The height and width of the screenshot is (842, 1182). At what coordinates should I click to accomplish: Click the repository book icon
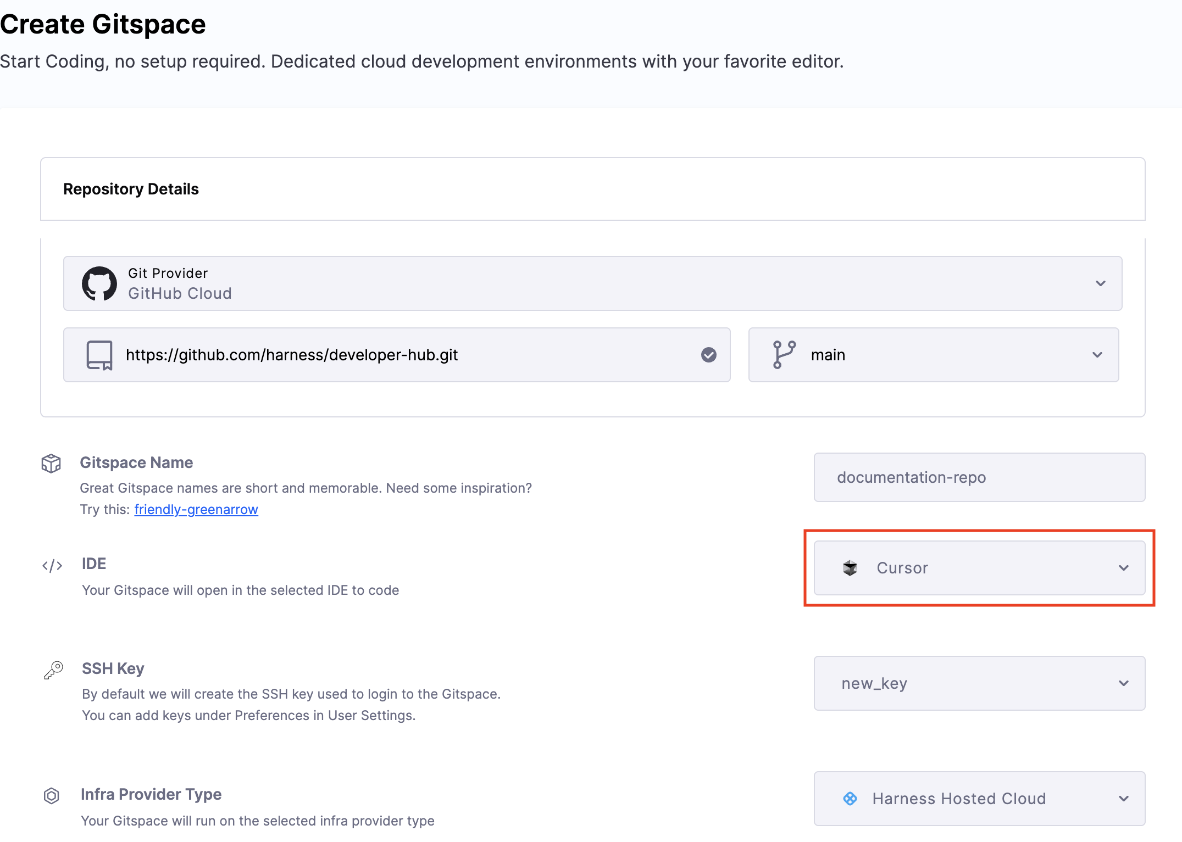pyautogui.click(x=99, y=355)
